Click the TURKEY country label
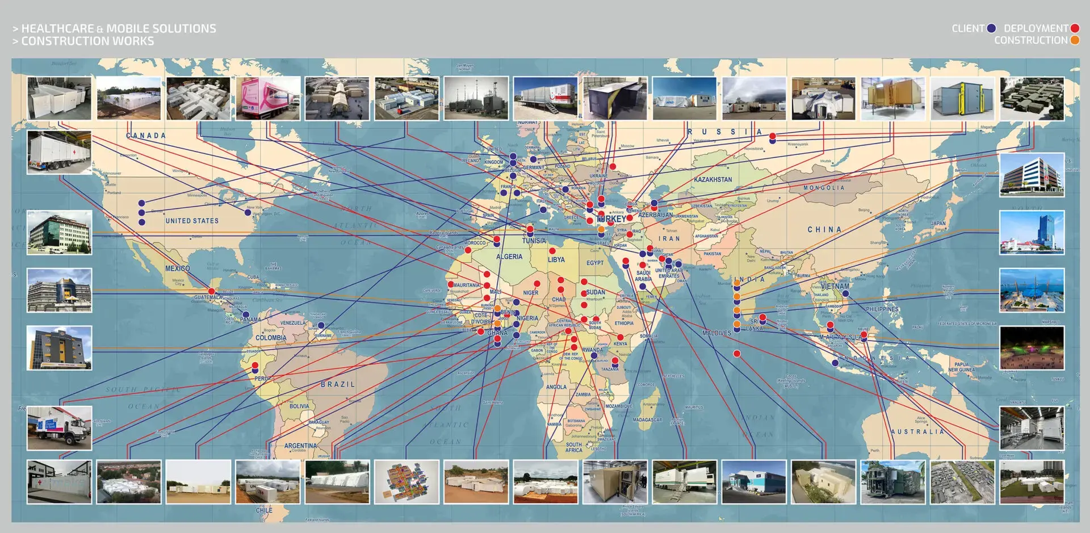 tap(610, 217)
